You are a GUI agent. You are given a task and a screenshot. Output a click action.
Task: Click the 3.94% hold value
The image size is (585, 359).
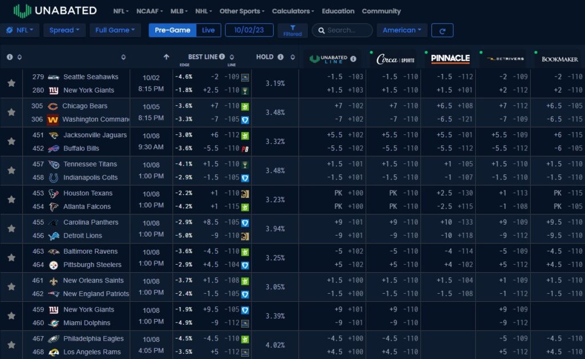pos(275,229)
